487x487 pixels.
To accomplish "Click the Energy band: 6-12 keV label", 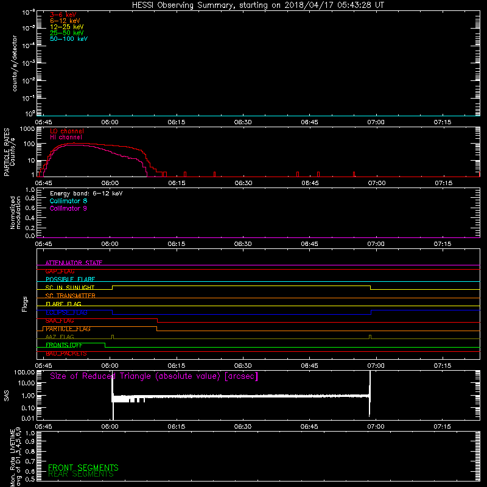I will (86, 194).
